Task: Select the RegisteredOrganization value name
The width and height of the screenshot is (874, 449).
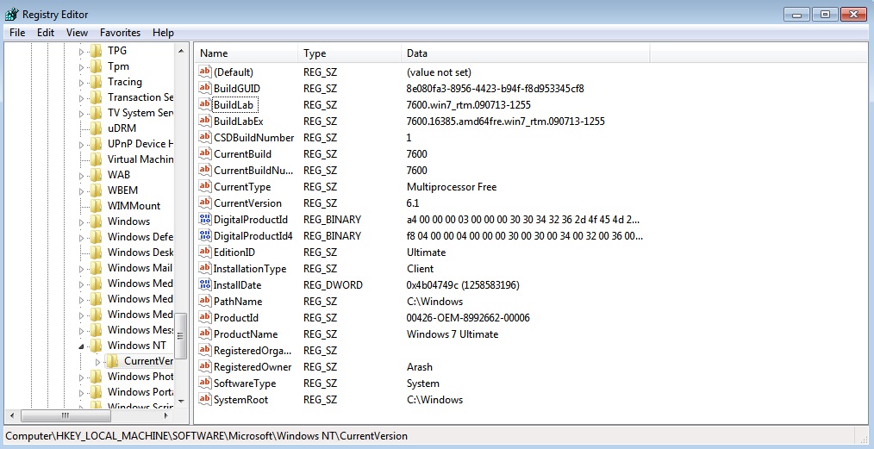Action: 253,351
